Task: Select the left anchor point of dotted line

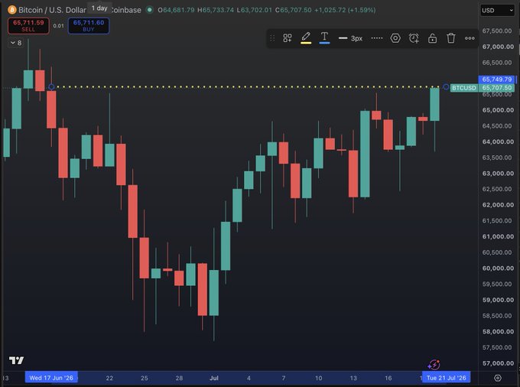Action: coord(51,87)
